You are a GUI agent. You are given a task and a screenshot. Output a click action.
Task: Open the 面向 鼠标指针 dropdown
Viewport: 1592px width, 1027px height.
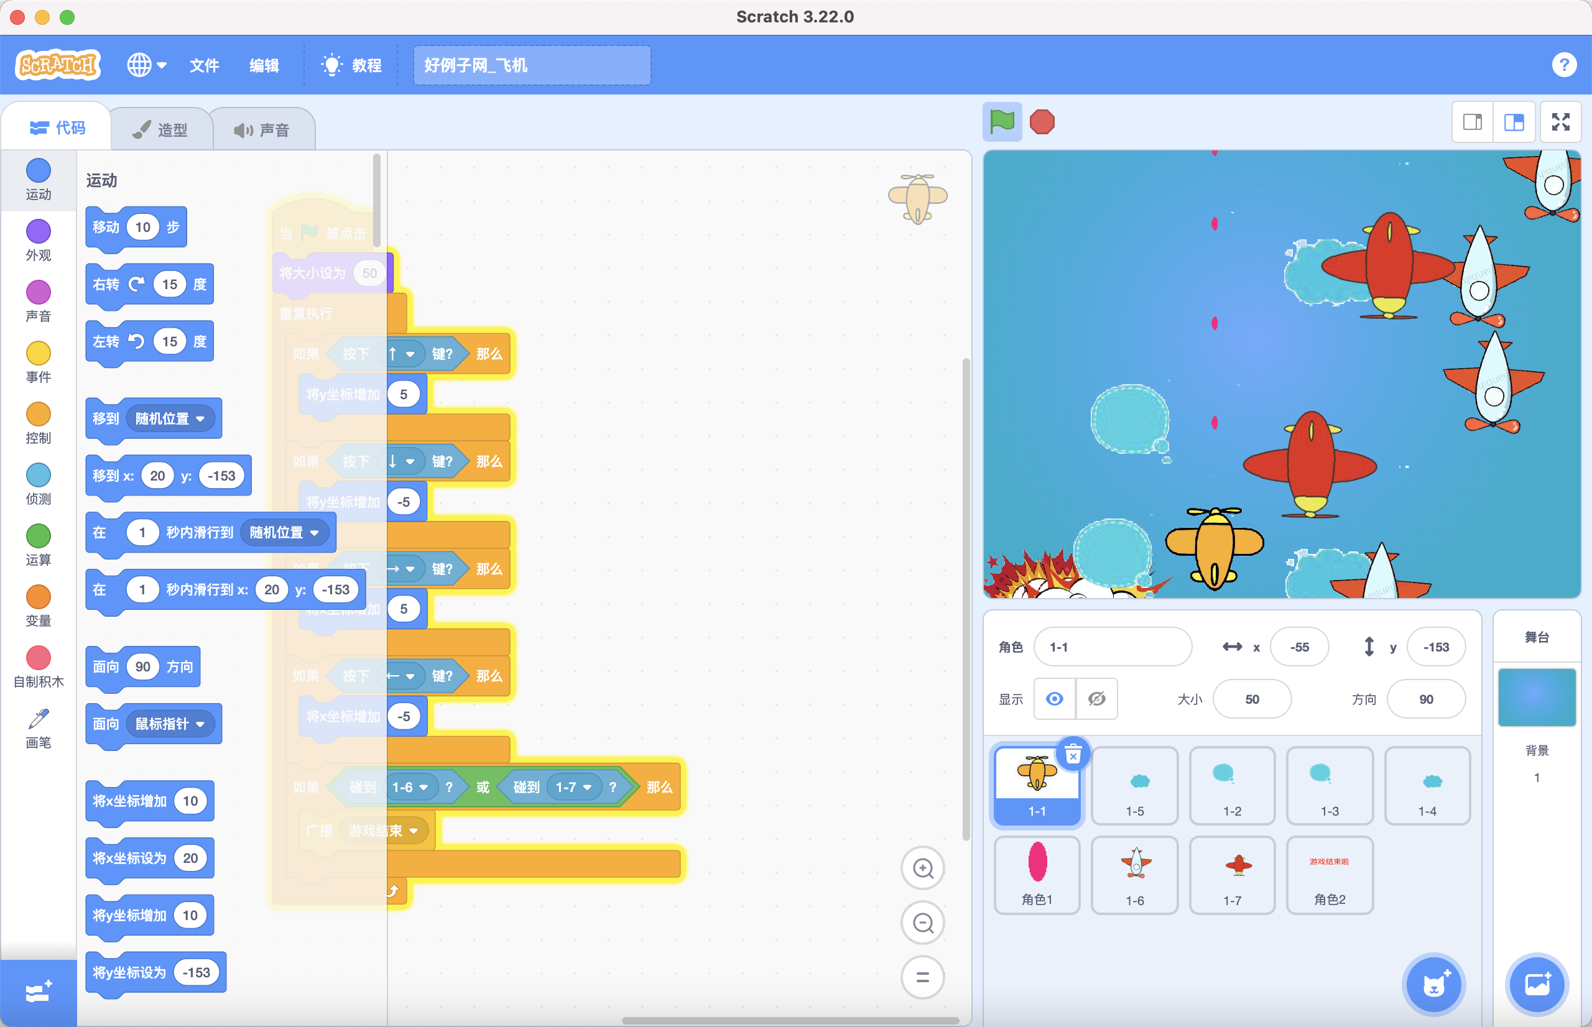coord(169,724)
